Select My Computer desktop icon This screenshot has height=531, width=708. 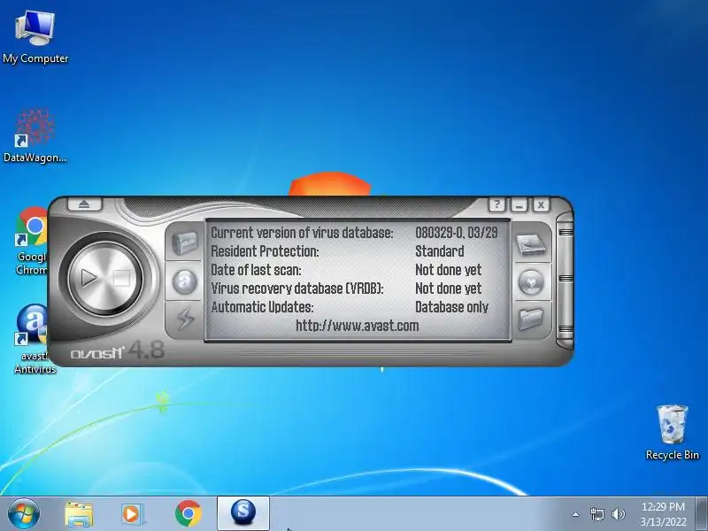coord(35,37)
